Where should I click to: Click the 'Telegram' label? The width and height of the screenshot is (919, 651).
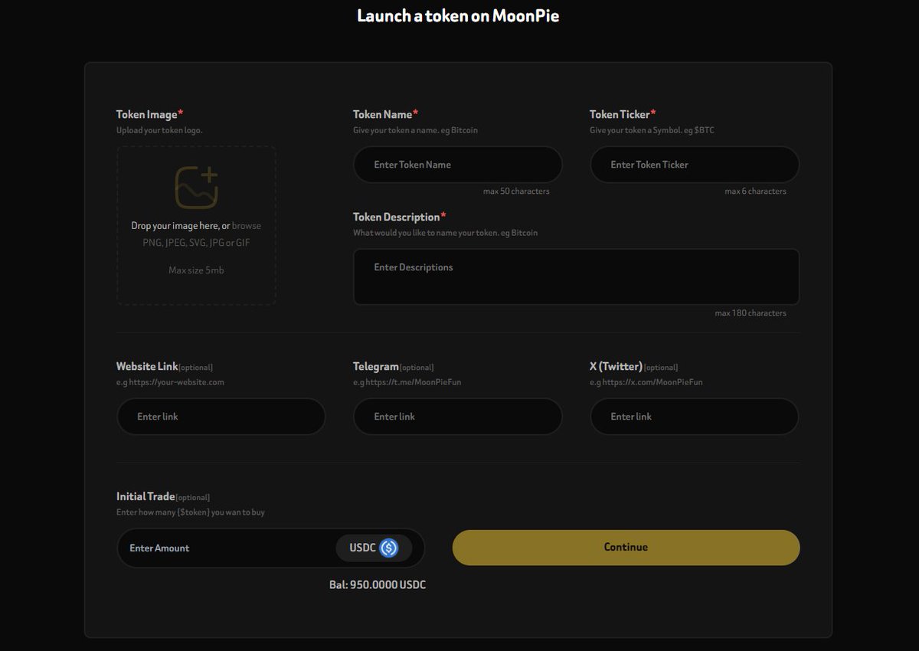[376, 367]
